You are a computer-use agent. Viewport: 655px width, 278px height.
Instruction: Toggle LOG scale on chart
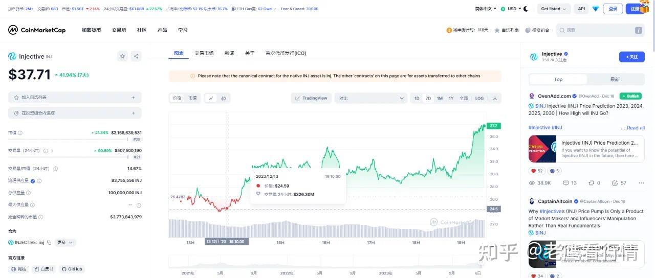point(479,98)
